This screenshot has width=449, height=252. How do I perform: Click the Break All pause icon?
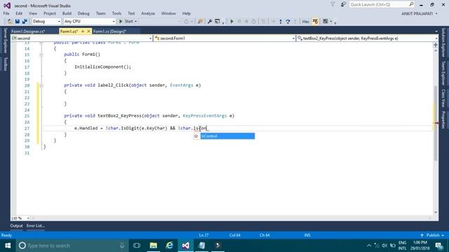coord(239,22)
